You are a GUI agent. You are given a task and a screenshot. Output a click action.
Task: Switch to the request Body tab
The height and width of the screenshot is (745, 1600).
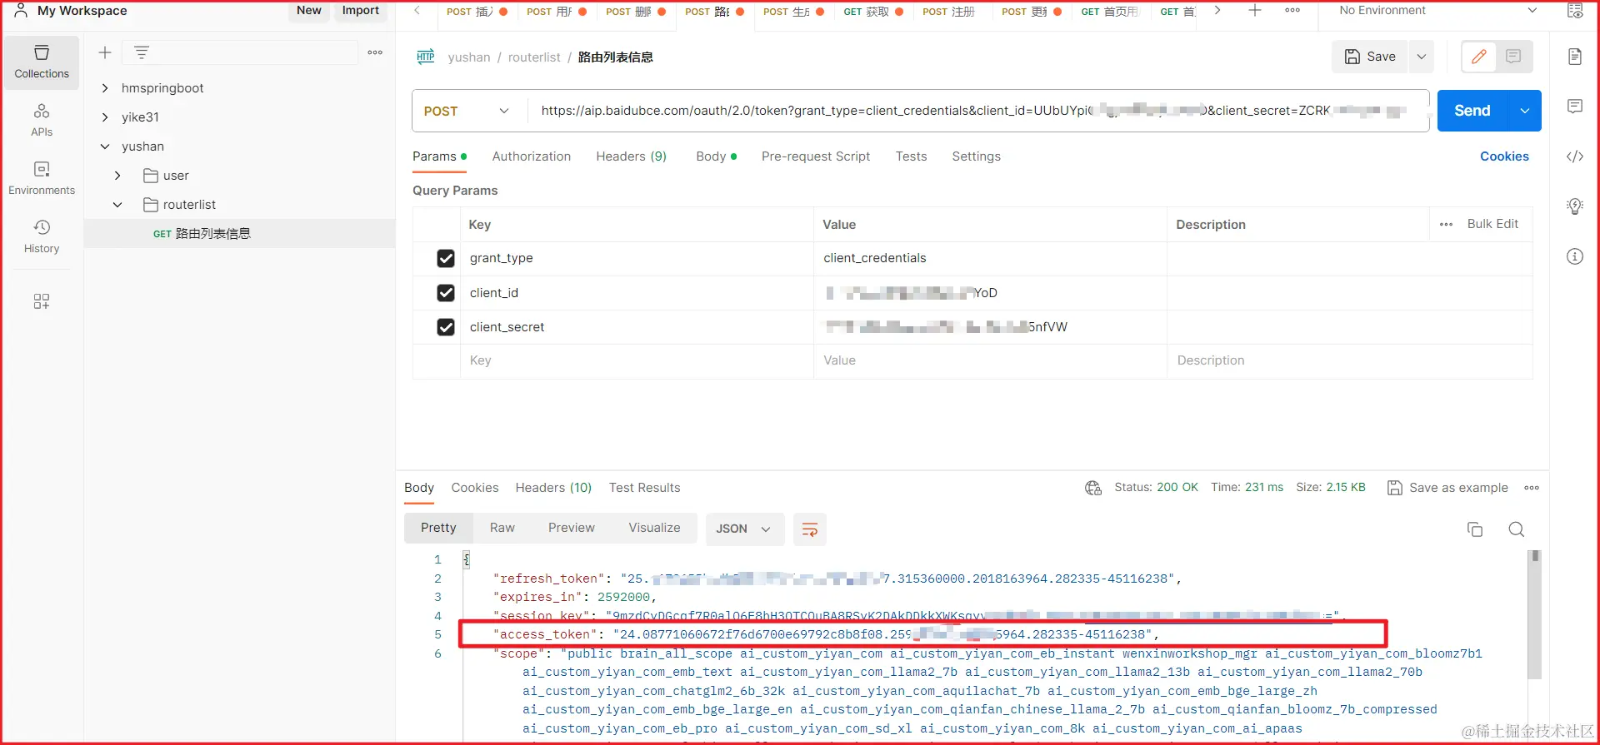tap(716, 156)
